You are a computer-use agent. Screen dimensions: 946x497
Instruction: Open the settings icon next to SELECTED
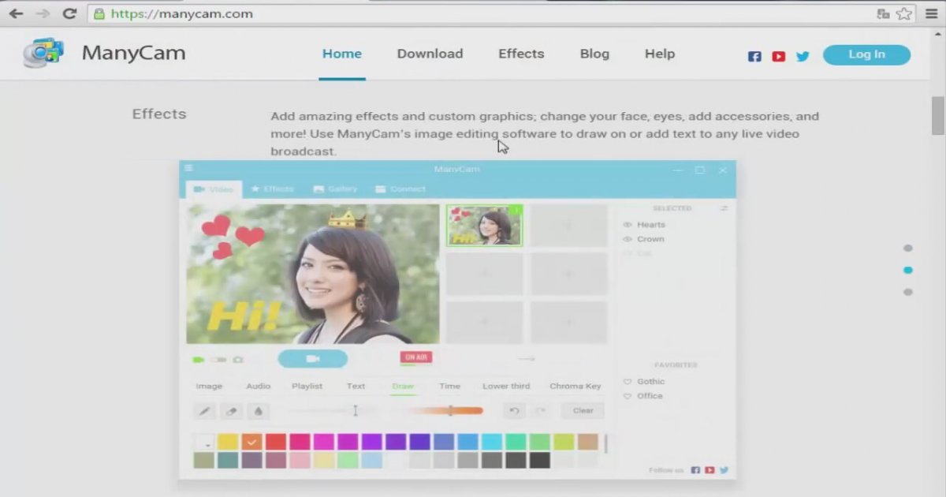[724, 208]
